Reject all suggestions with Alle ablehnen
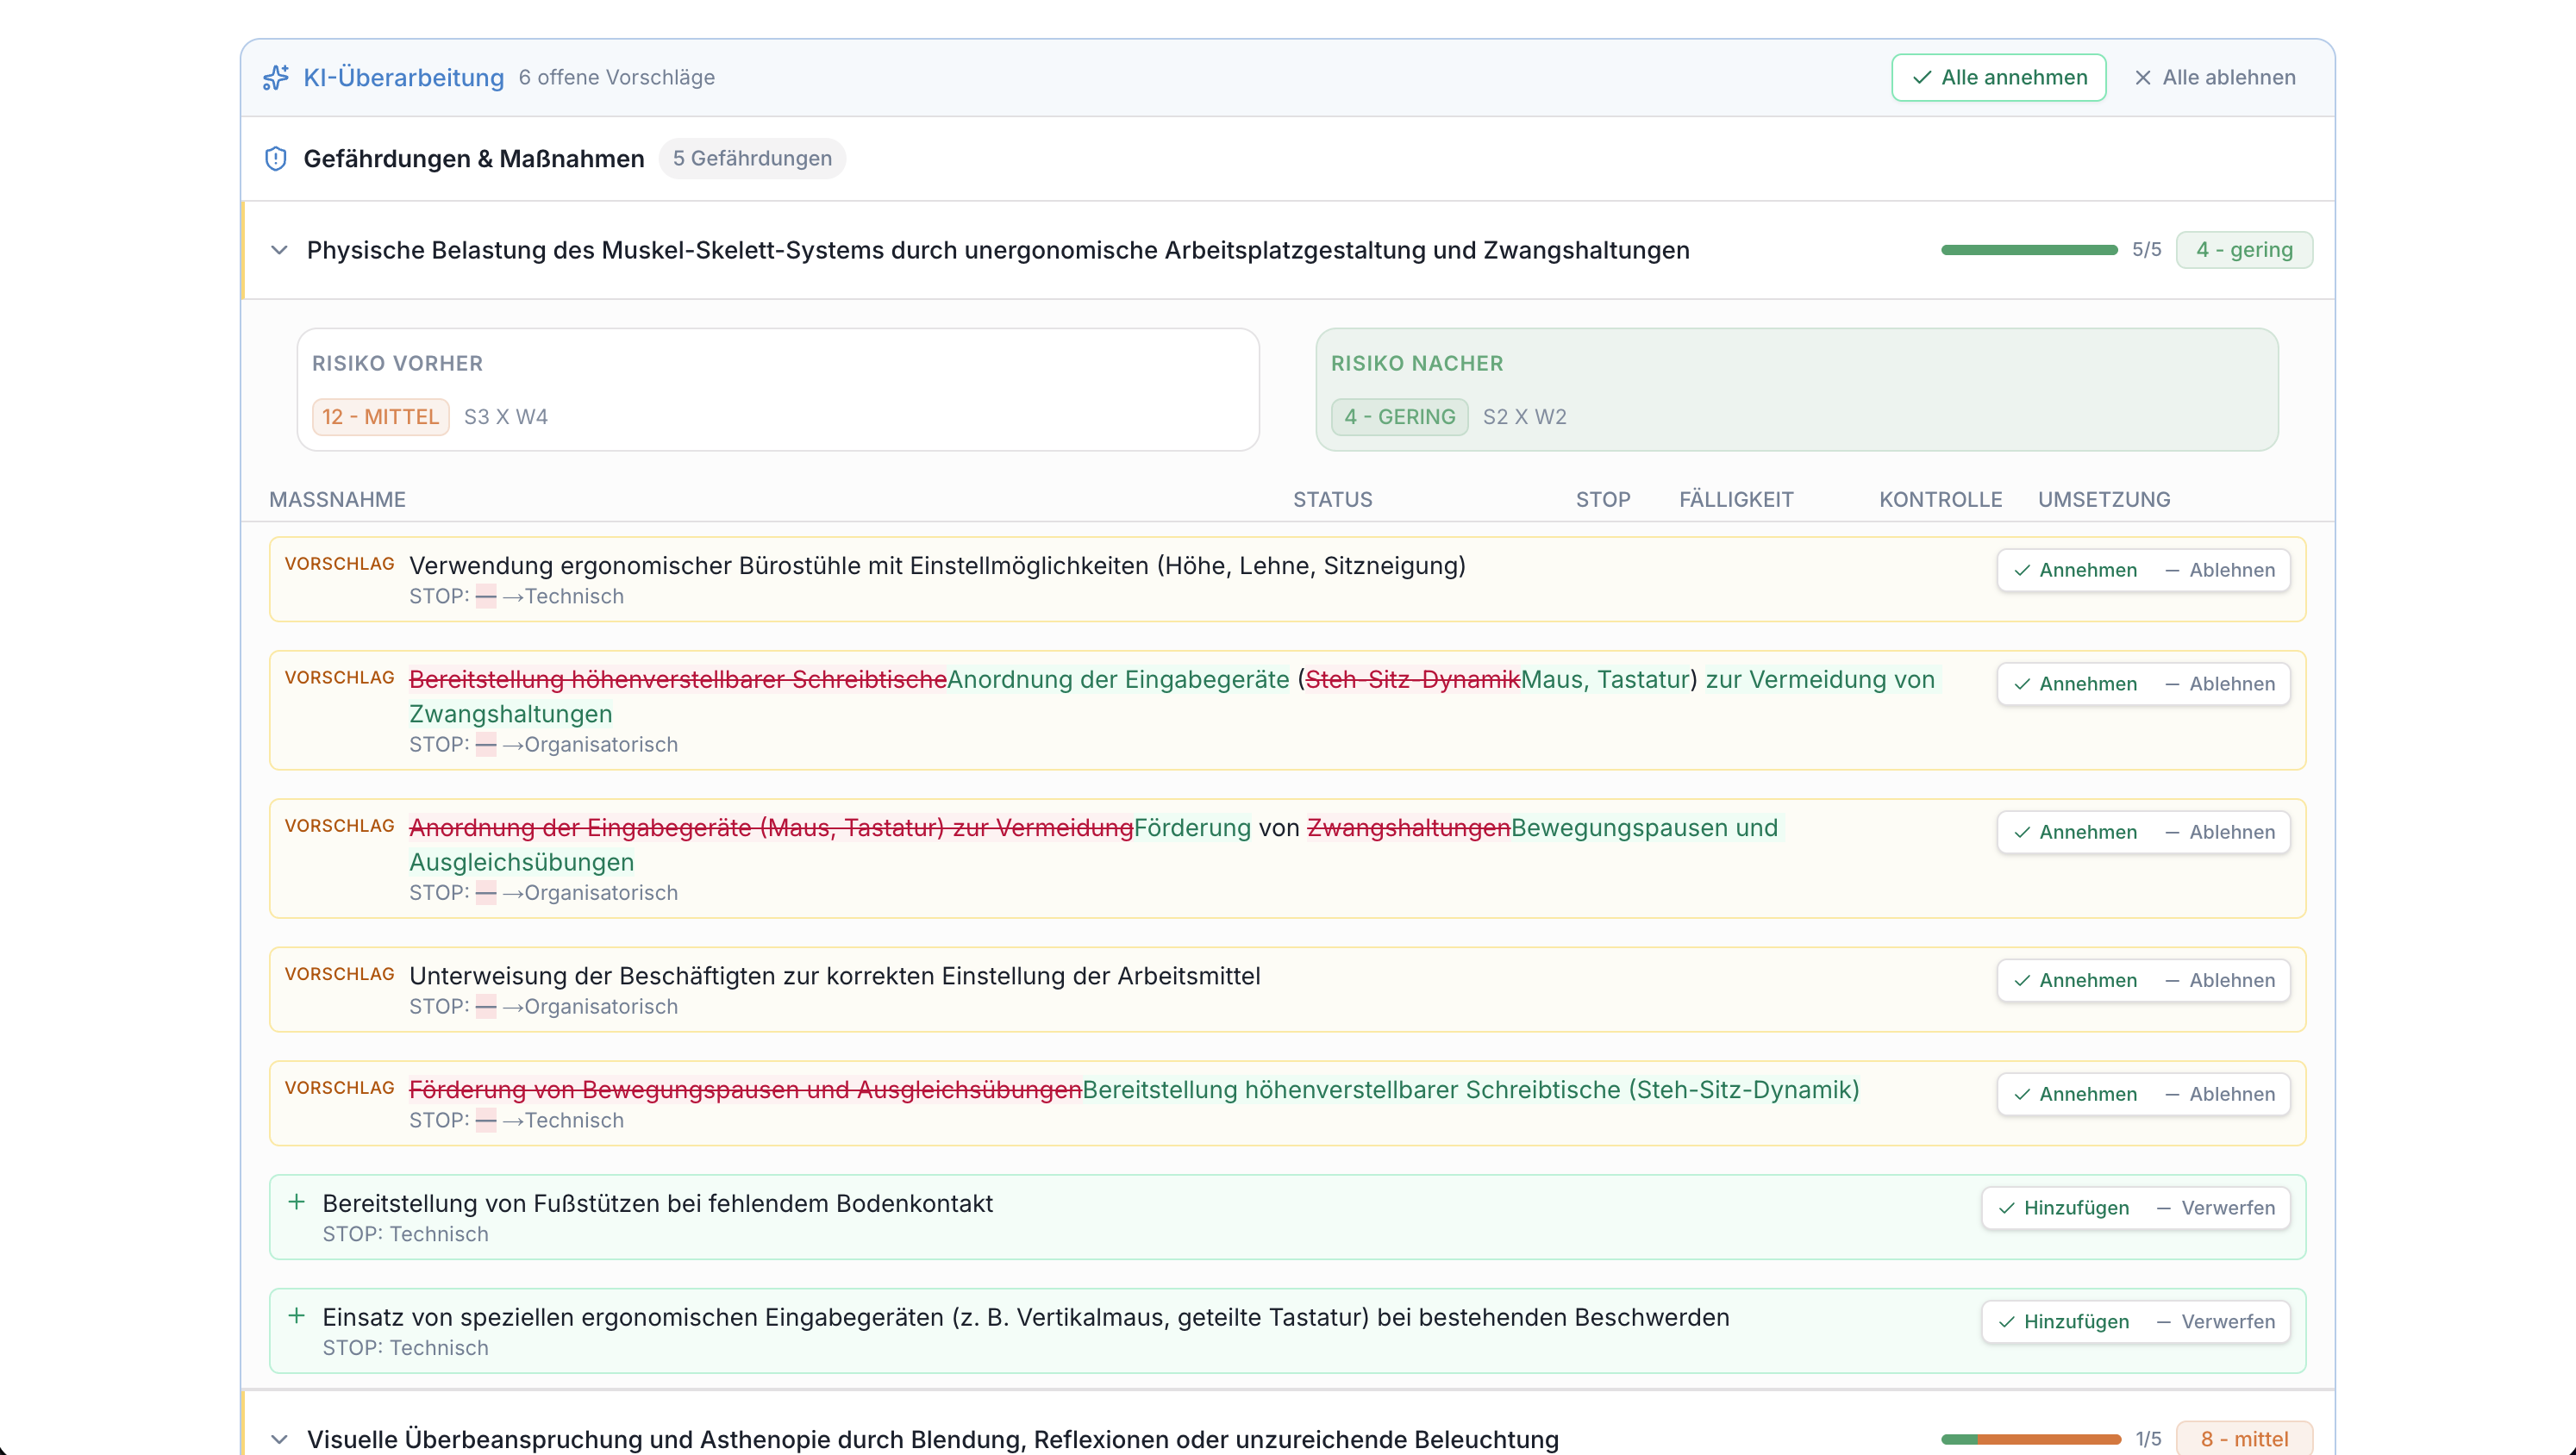The image size is (2576, 1455). 2214,77
